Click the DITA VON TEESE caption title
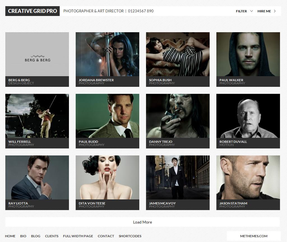Viewport: 287px width, 242px height. [92, 203]
